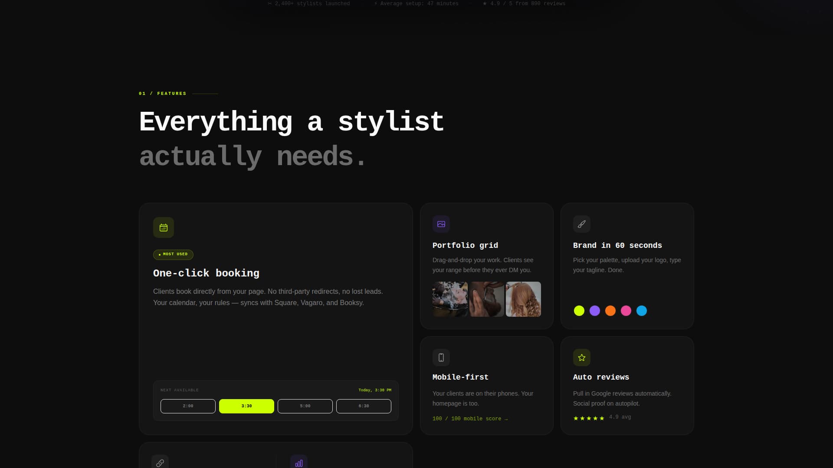Open the hair washing portfolio photo

(x=450, y=299)
